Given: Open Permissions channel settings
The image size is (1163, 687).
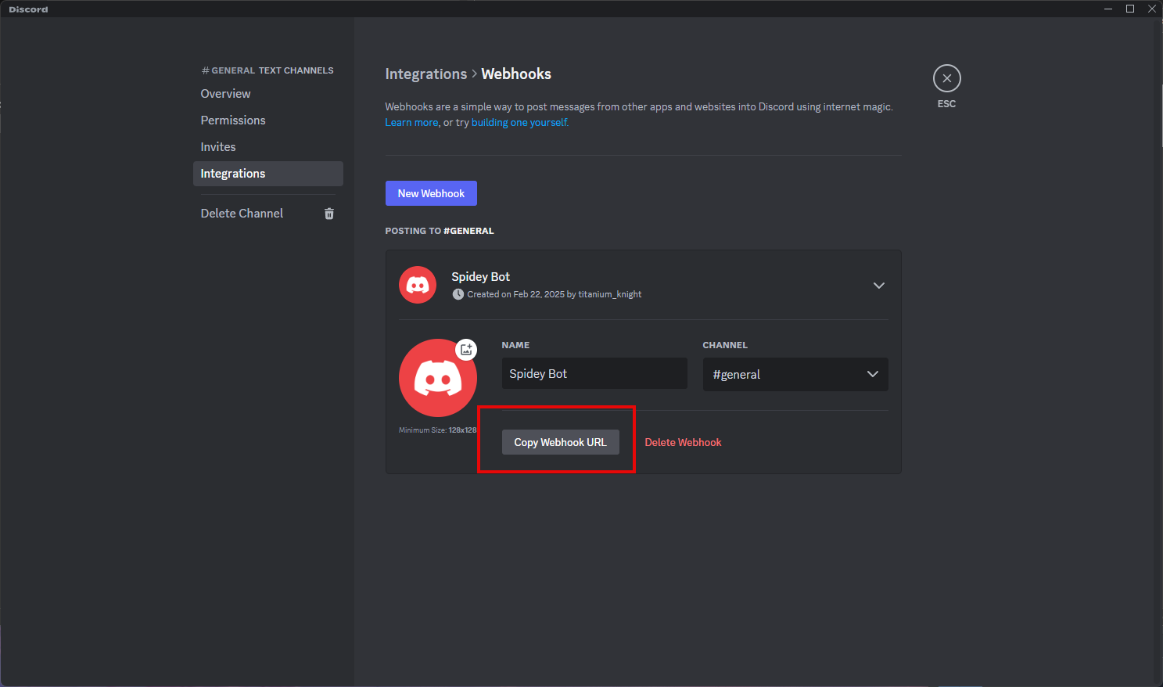Looking at the screenshot, I should pyautogui.click(x=267, y=120).
